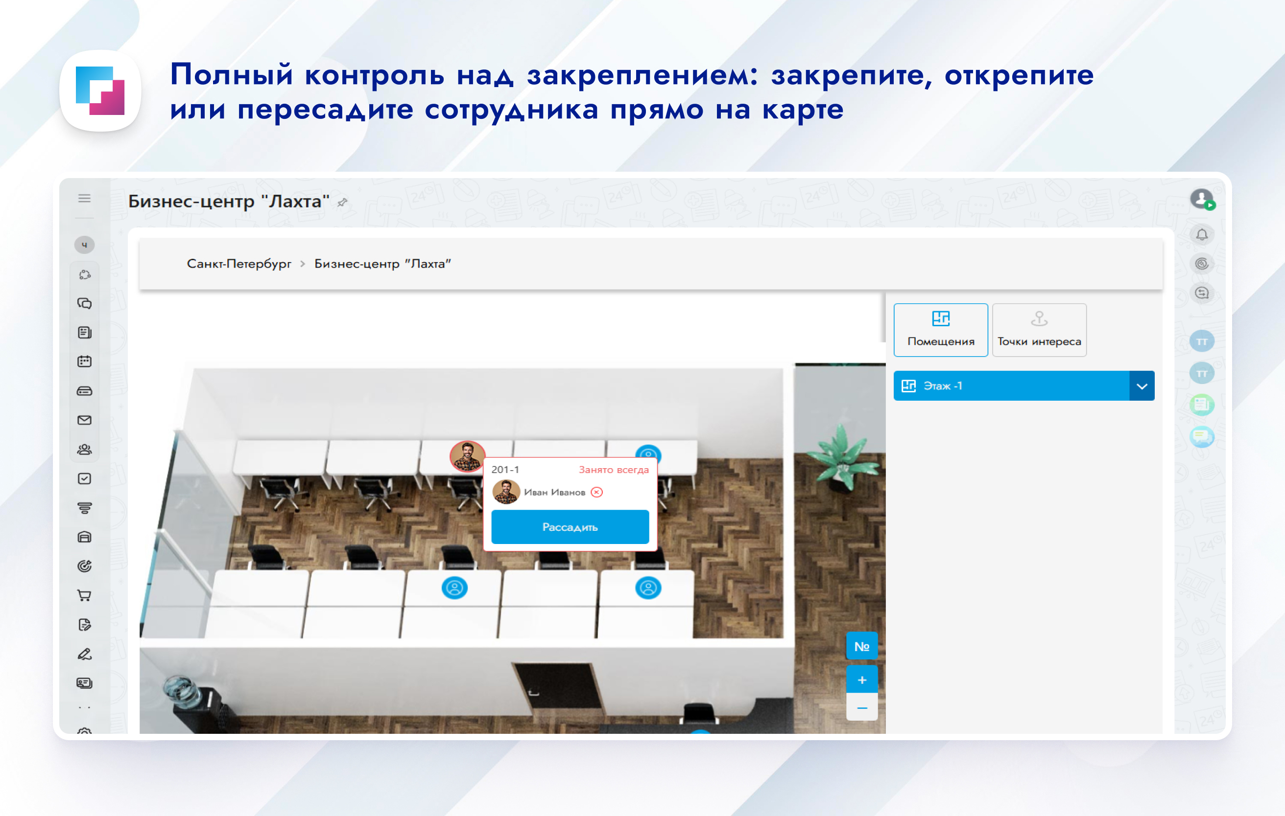Open the document edit icon in the sidebar

tap(84, 625)
